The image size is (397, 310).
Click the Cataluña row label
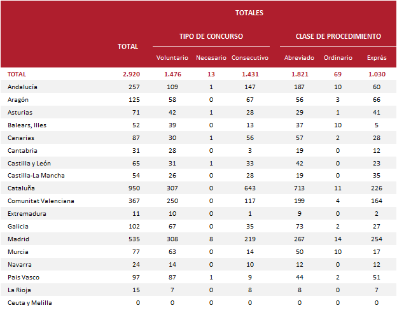(x=21, y=188)
